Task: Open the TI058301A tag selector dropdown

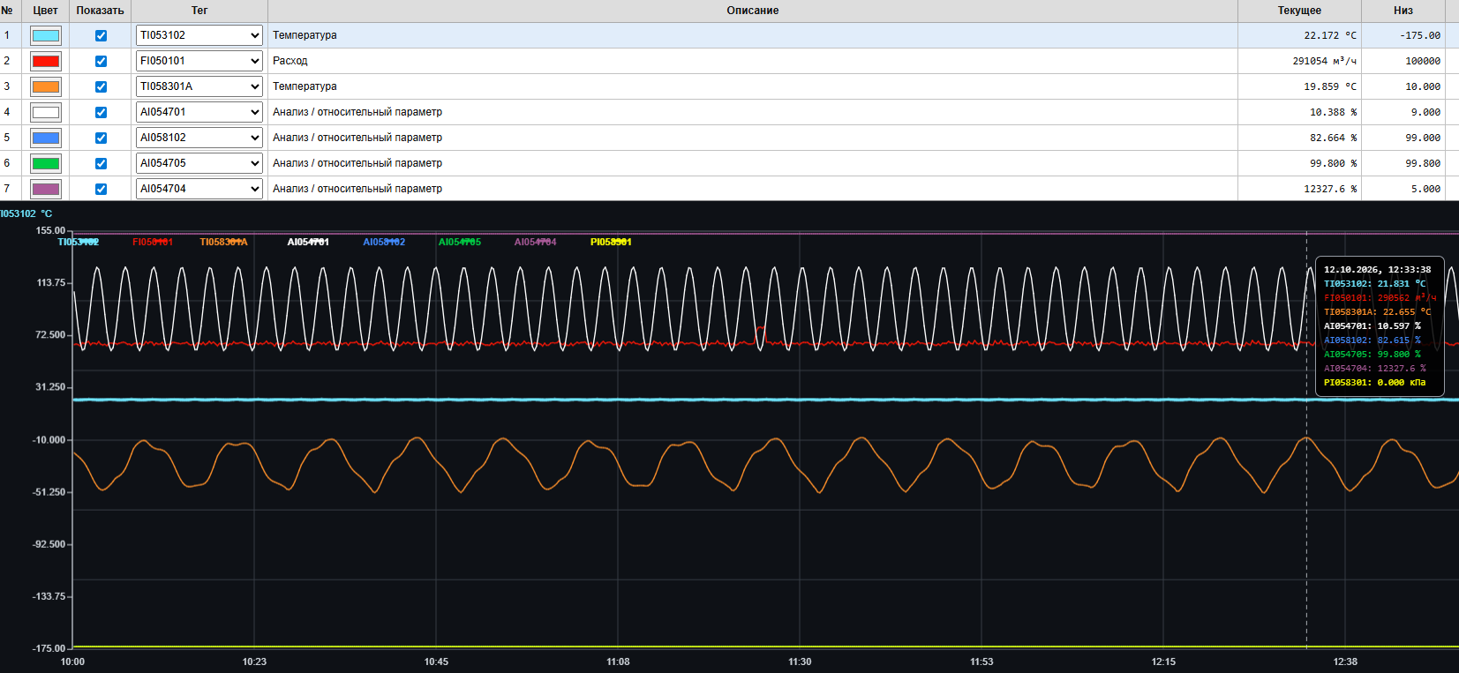Action: [199, 86]
